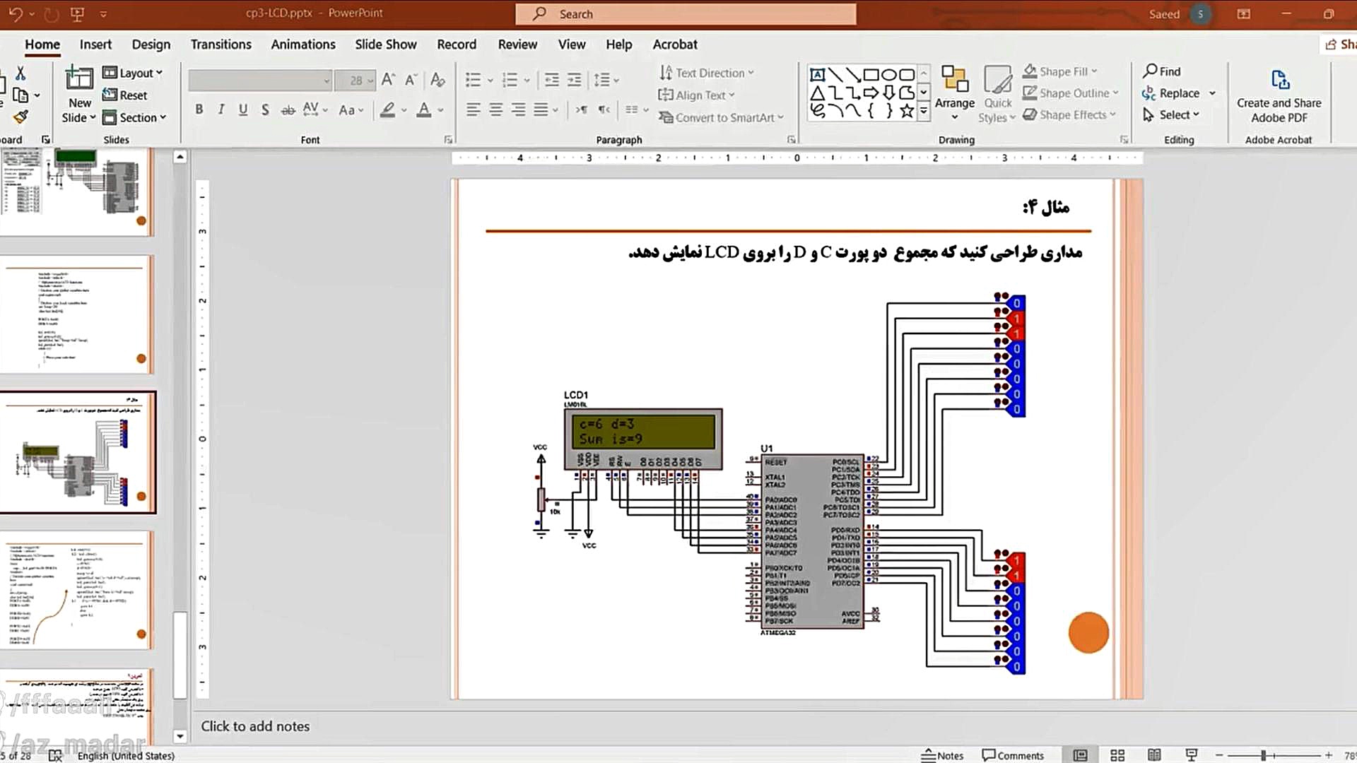
Task: Switch to Slide Sorter view icon
Action: click(x=1117, y=755)
